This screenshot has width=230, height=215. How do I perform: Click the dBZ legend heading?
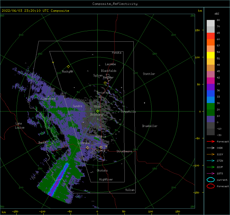pyautogui.click(x=217, y=14)
